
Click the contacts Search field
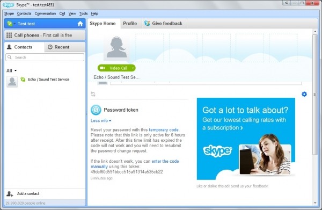click(45, 57)
